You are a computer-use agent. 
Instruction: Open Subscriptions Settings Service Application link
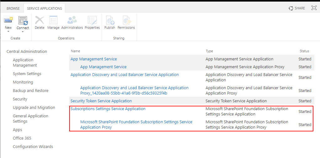[108, 109]
